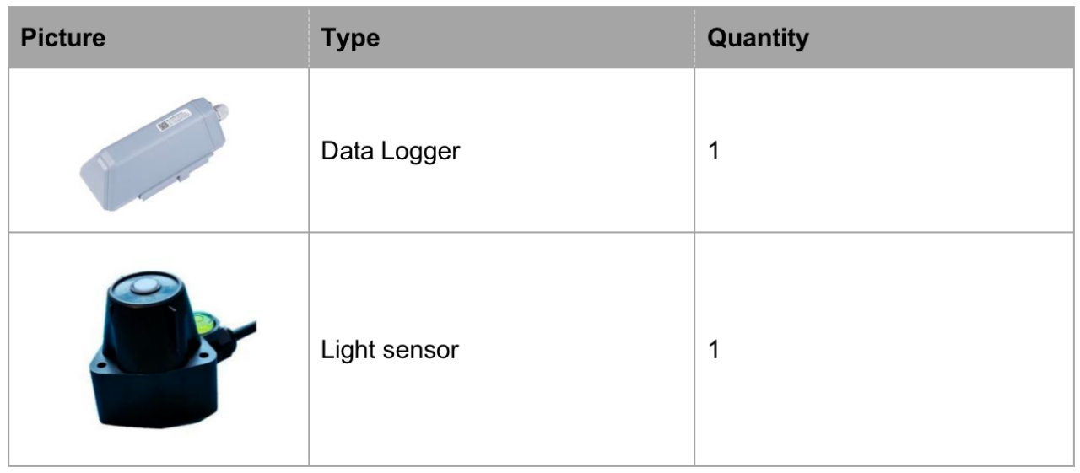Click the Light sensor quantity value
This screenshot has height=473, width=1080.
point(714,349)
